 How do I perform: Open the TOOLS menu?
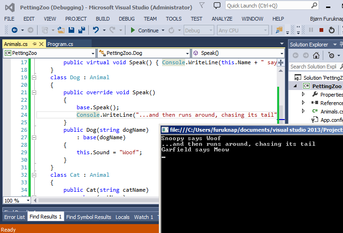(x=173, y=19)
